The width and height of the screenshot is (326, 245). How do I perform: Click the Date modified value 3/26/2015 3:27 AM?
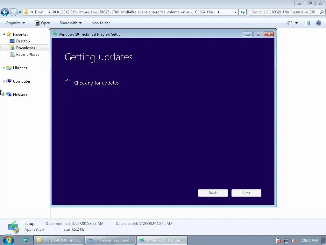coord(88,224)
